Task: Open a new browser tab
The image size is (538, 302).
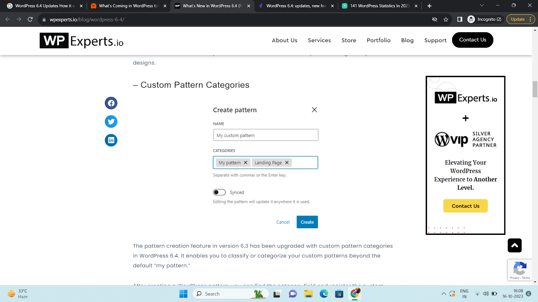Action: pos(429,6)
